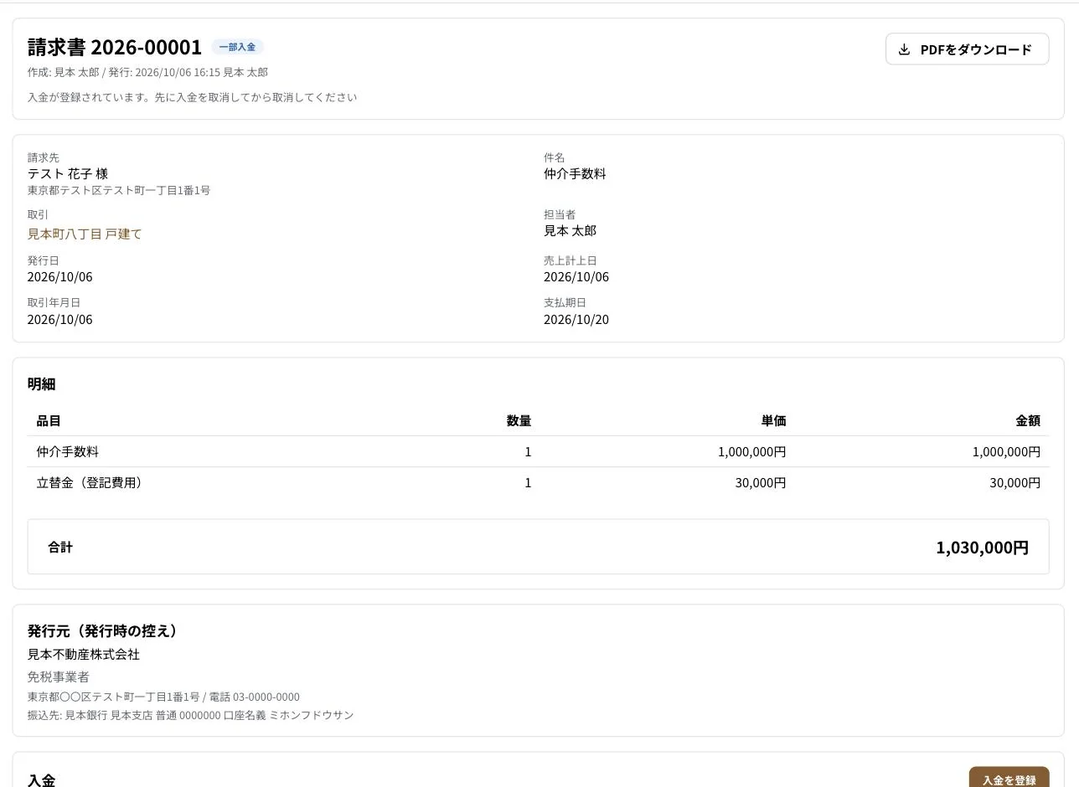Click the 振込先 bank details line
Viewport: 1079px width, 787px height.
(x=191, y=715)
